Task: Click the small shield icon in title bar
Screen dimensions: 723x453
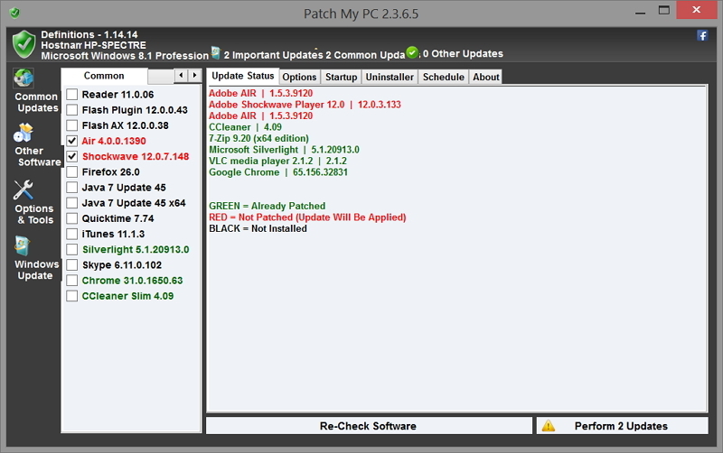Action: tap(14, 13)
